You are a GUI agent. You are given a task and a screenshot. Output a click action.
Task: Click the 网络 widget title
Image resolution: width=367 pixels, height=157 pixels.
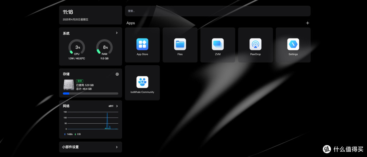66,106
